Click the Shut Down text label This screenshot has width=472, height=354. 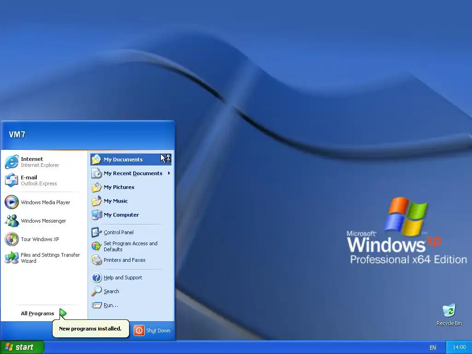click(158, 330)
